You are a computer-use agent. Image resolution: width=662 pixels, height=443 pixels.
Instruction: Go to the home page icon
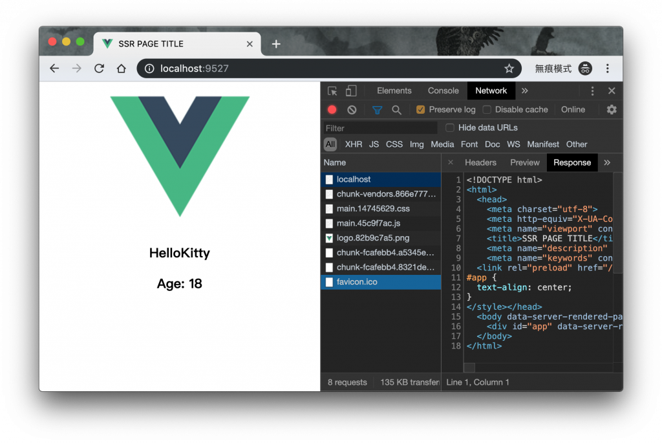(122, 69)
